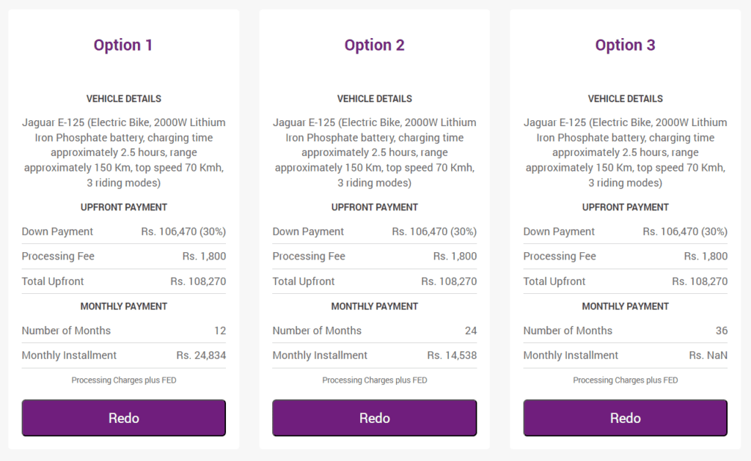Select the Option 2 heading

tap(375, 45)
